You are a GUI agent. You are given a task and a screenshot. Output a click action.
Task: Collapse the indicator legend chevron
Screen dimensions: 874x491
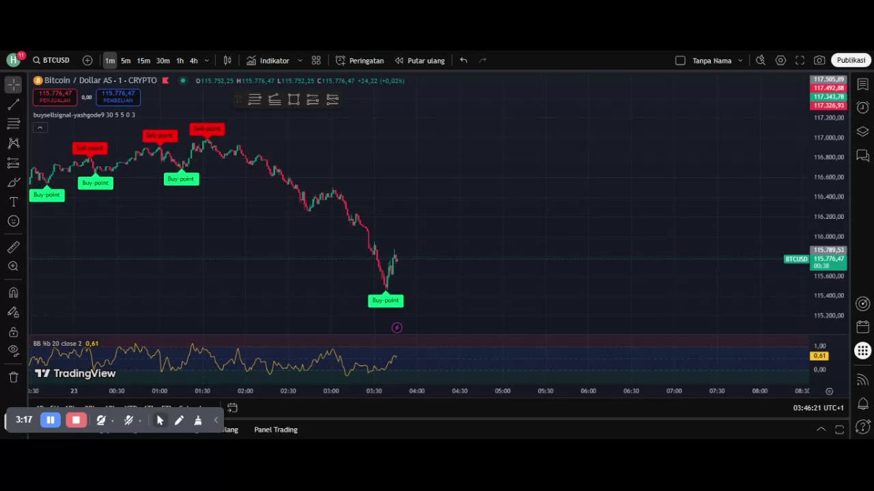[x=40, y=128]
